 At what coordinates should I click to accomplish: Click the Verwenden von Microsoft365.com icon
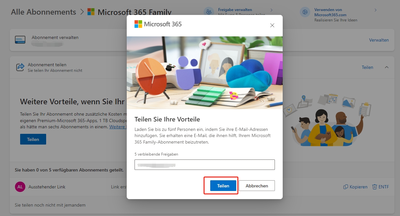pyautogui.click(x=305, y=12)
